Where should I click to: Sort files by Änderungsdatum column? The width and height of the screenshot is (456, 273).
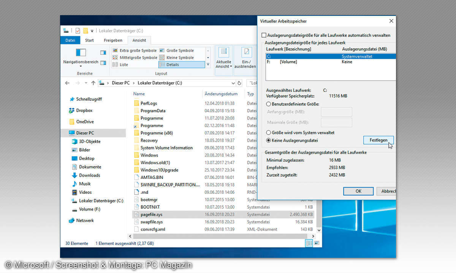coord(221,94)
